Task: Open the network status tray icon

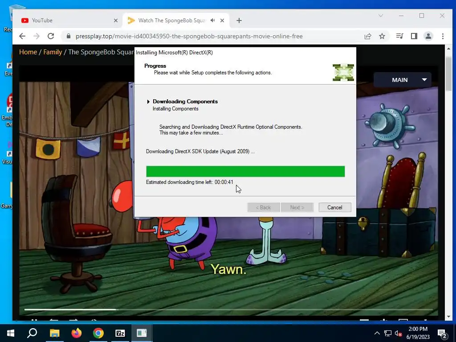Action: [388, 333]
